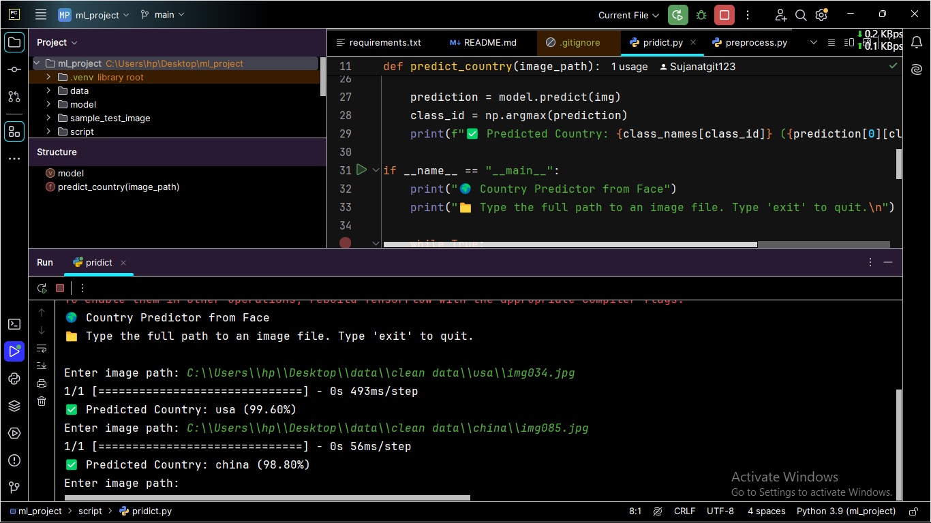Switch to the preprocess.py editor tab
The height and width of the screenshot is (523, 931).
(755, 42)
